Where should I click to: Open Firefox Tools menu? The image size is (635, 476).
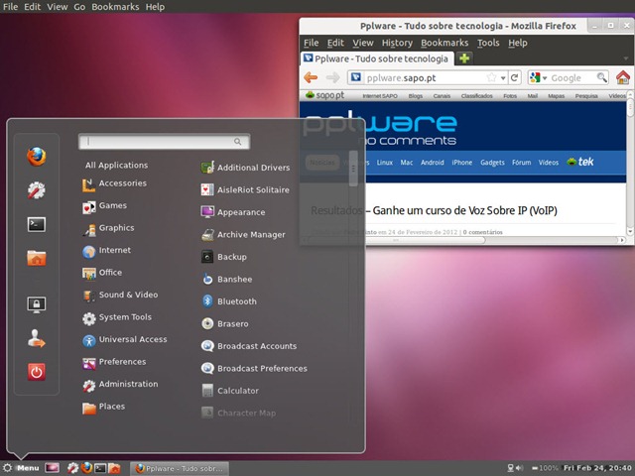[488, 43]
